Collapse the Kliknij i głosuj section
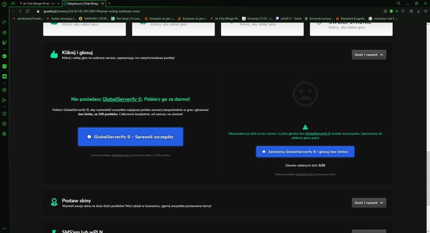Image resolution: width=430 pixels, height=233 pixels. (x=369, y=55)
